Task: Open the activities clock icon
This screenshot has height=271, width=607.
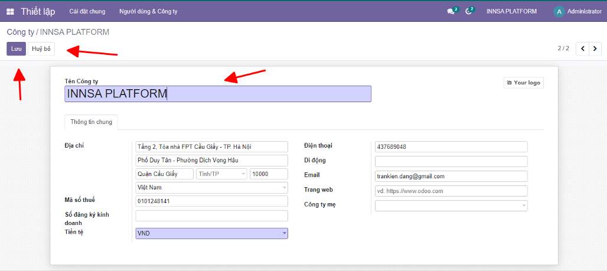Action: click(x=468, y=12)
